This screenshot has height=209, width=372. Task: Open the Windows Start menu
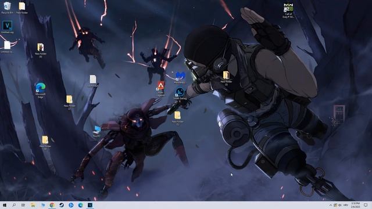[5, 205]
